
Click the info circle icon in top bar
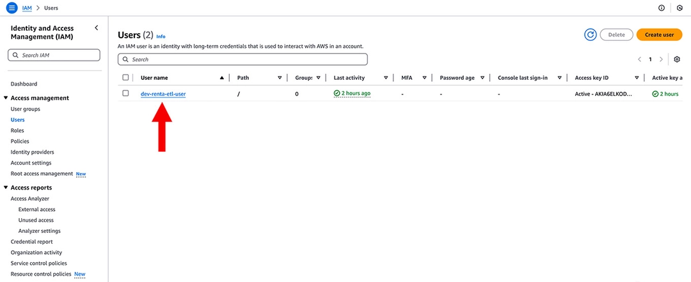[662, 8]
